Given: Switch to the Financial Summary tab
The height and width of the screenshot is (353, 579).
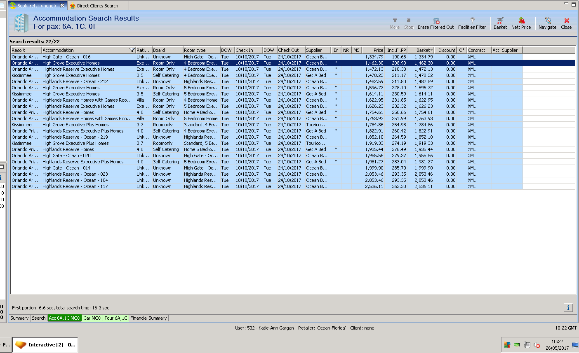Looking at the screenshot, I should 148,318.
